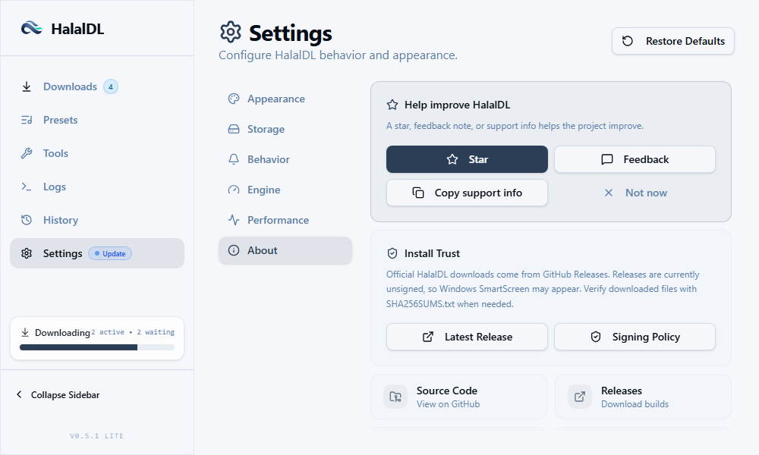Click the Copy support info button
759x455 pixels.
pos(467,193)
